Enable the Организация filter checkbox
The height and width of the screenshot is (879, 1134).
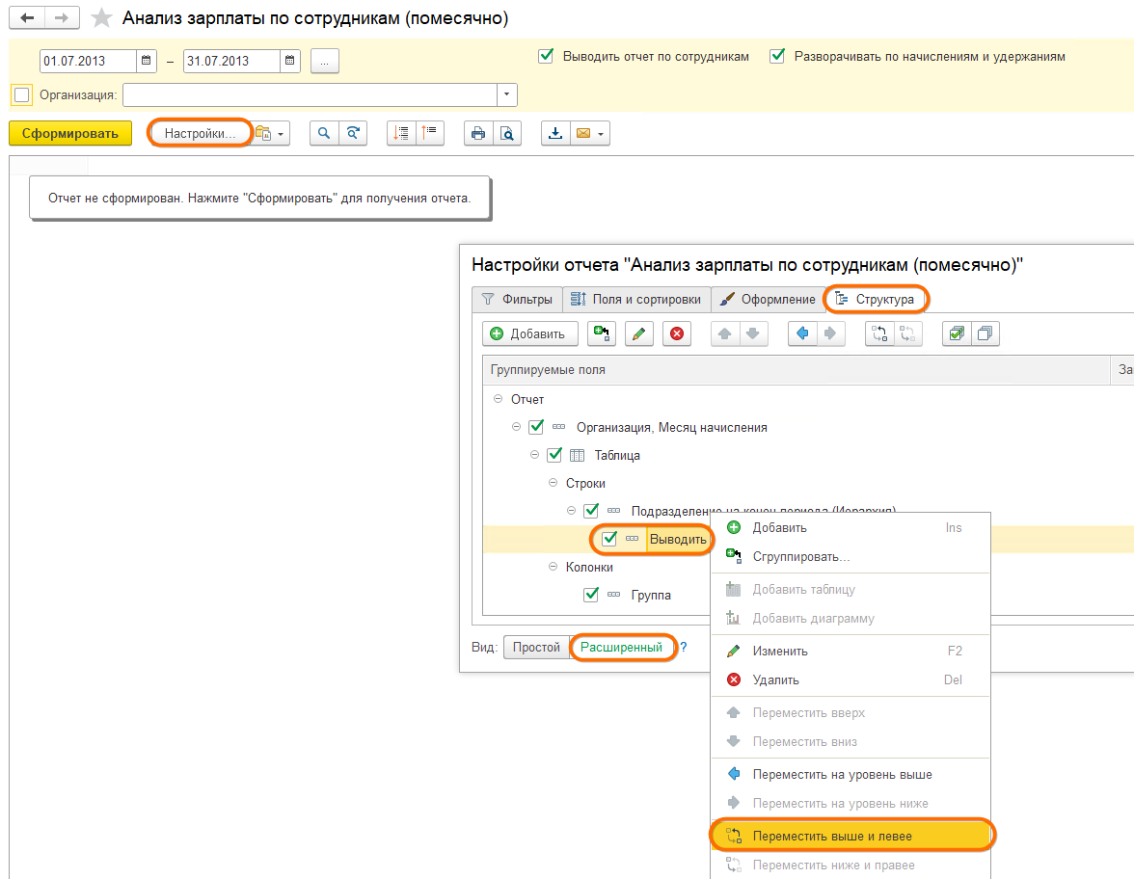coord(22,94)
